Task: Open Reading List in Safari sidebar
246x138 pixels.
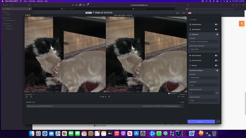Action: (9, 29)
